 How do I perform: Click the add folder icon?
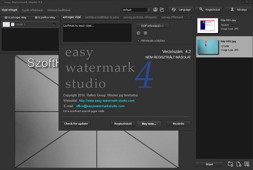230,164
